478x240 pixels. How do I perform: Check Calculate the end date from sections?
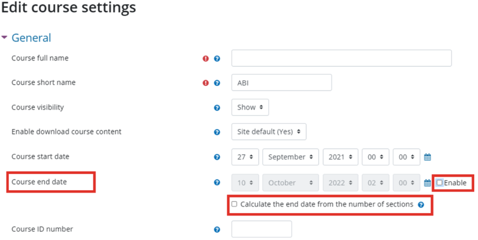[234, 204]
